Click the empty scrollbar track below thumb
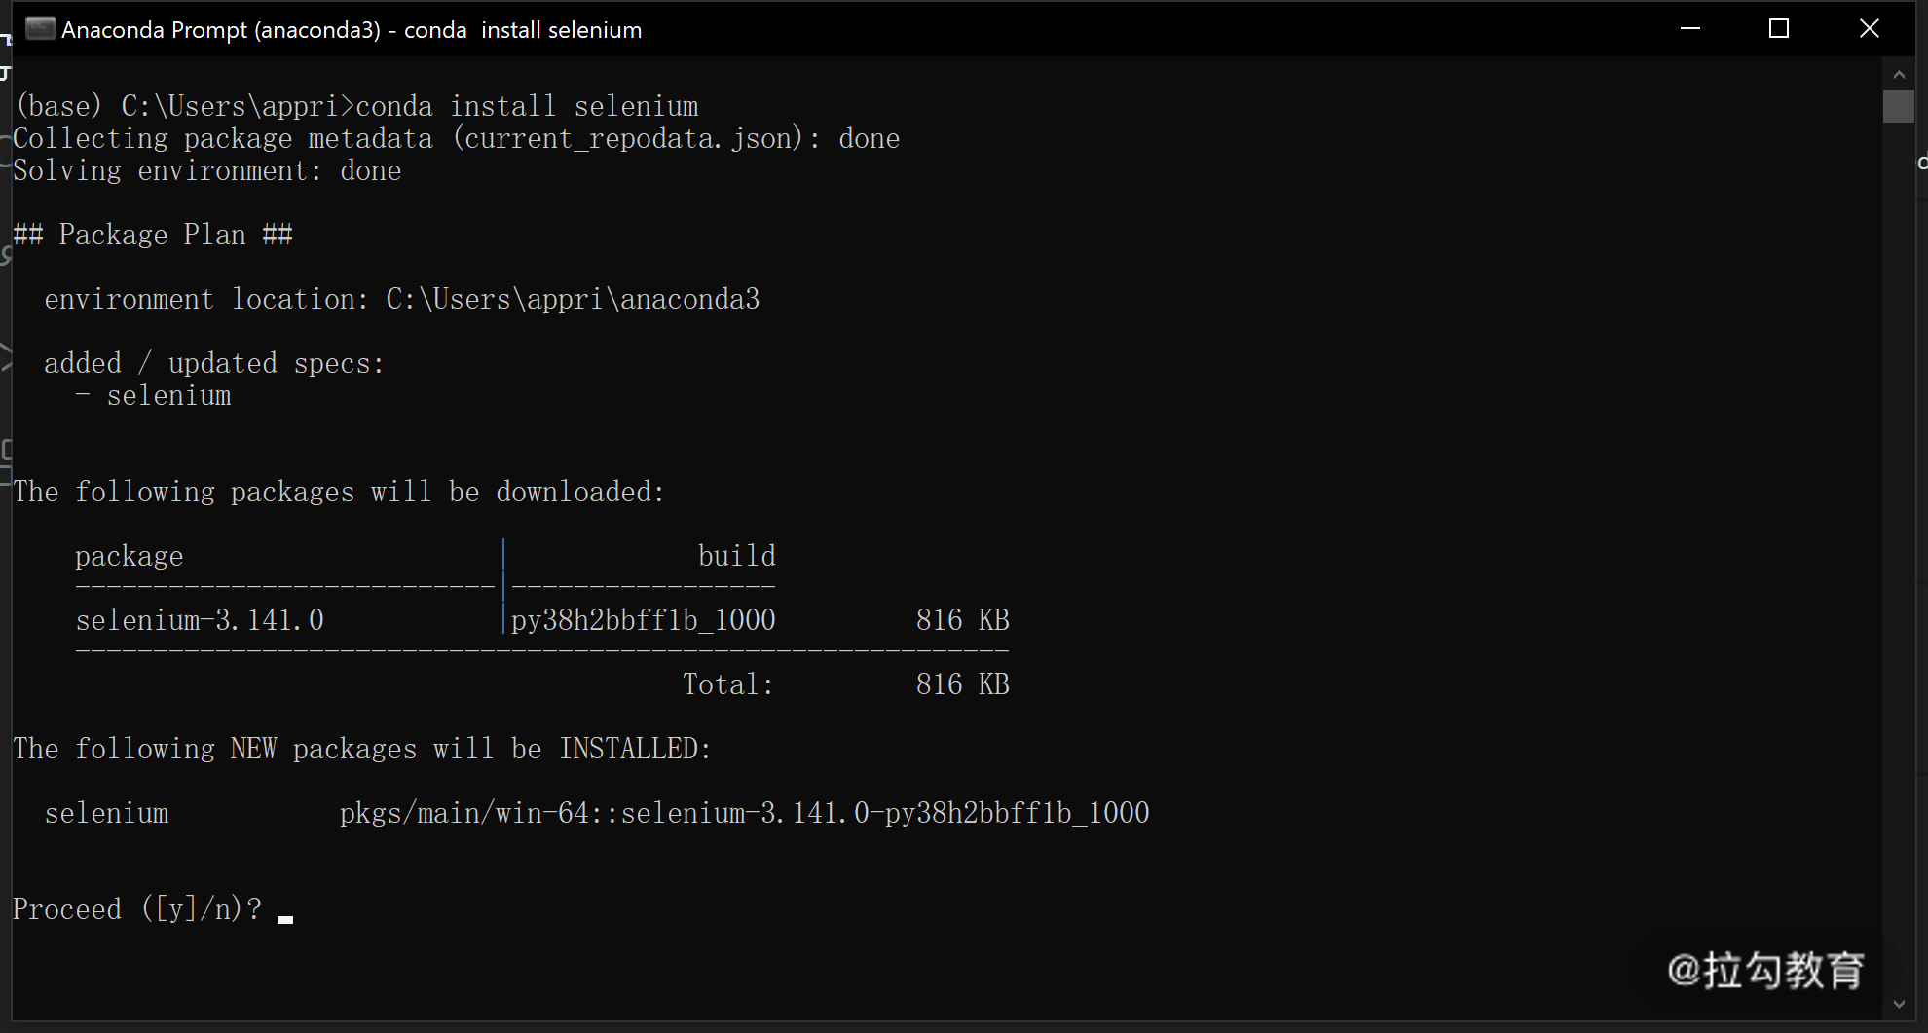Image resolution: width=1928 pixels, height=1033 pixels. [x=1899, y=555]
